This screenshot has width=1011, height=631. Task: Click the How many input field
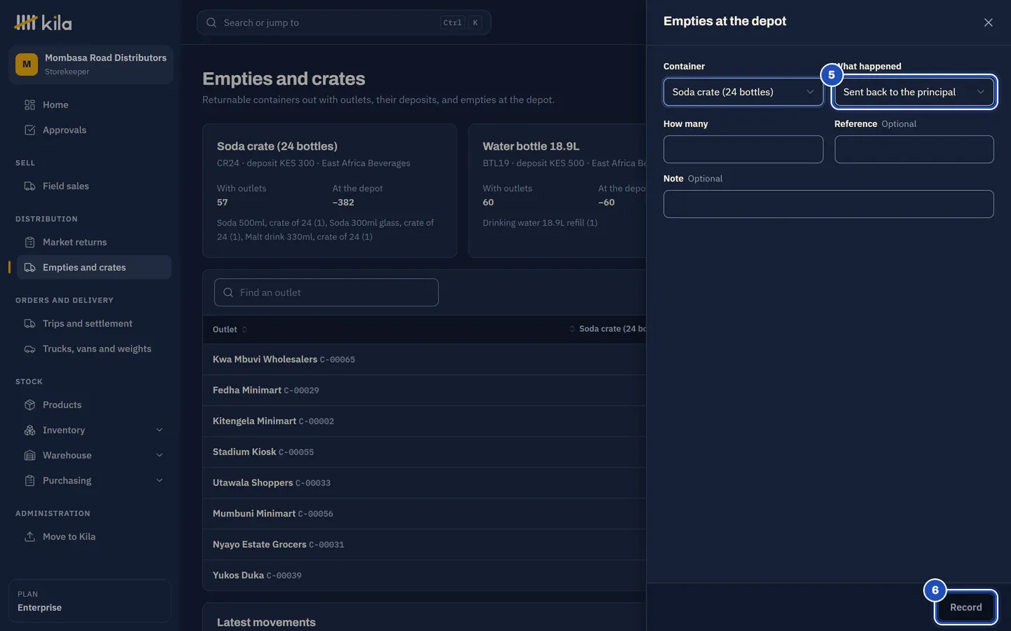[743, 149]
